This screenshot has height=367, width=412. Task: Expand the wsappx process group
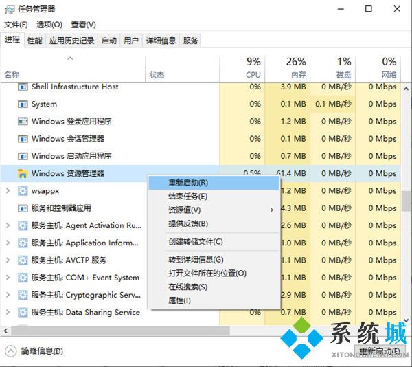click(x=8, y=191)
